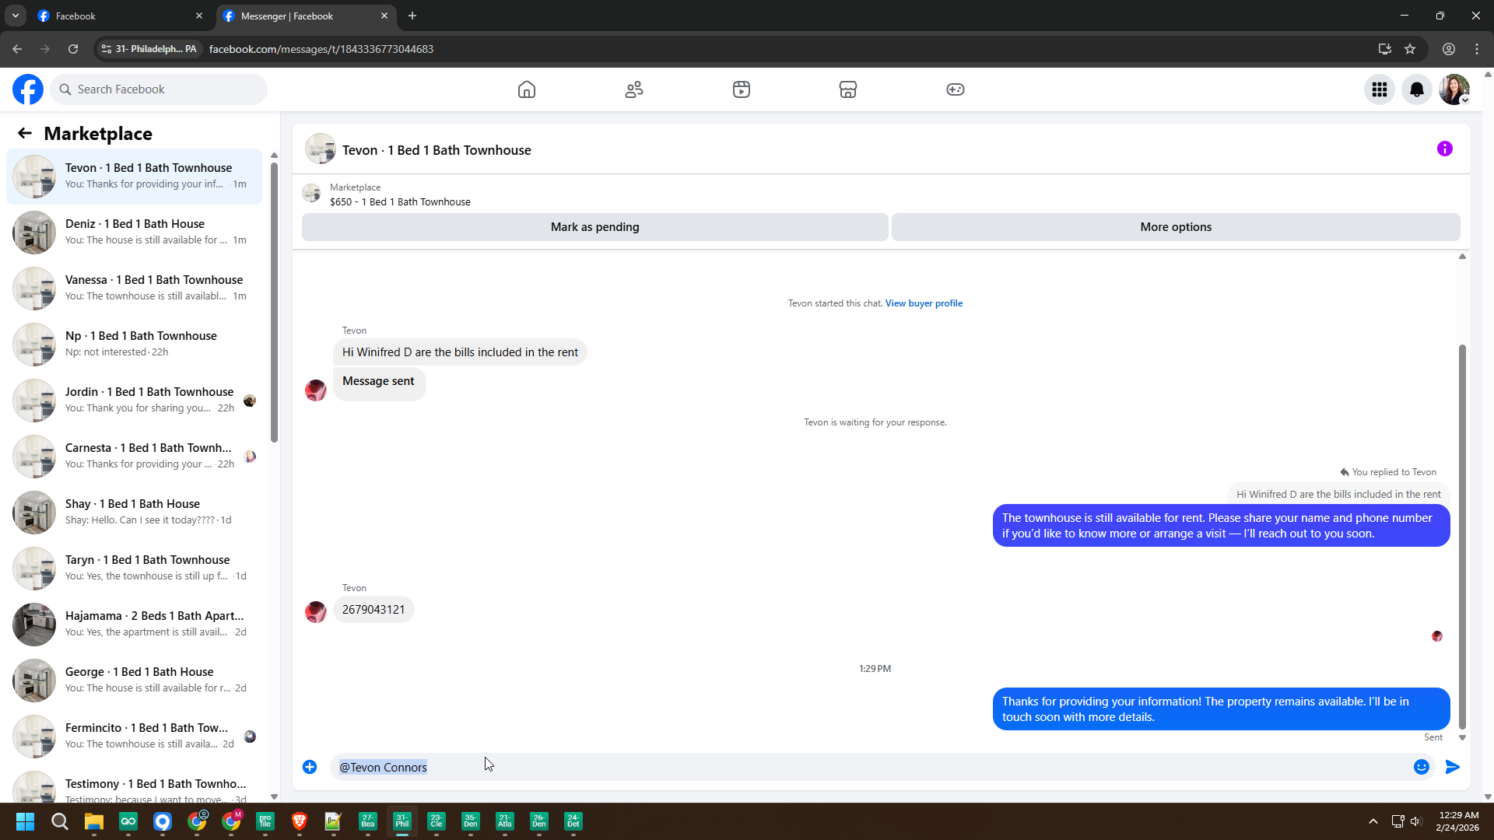Open the View buyer profile link
Image resolution: width=1494 pixels, height=840 pixels.
pos(924,303)
